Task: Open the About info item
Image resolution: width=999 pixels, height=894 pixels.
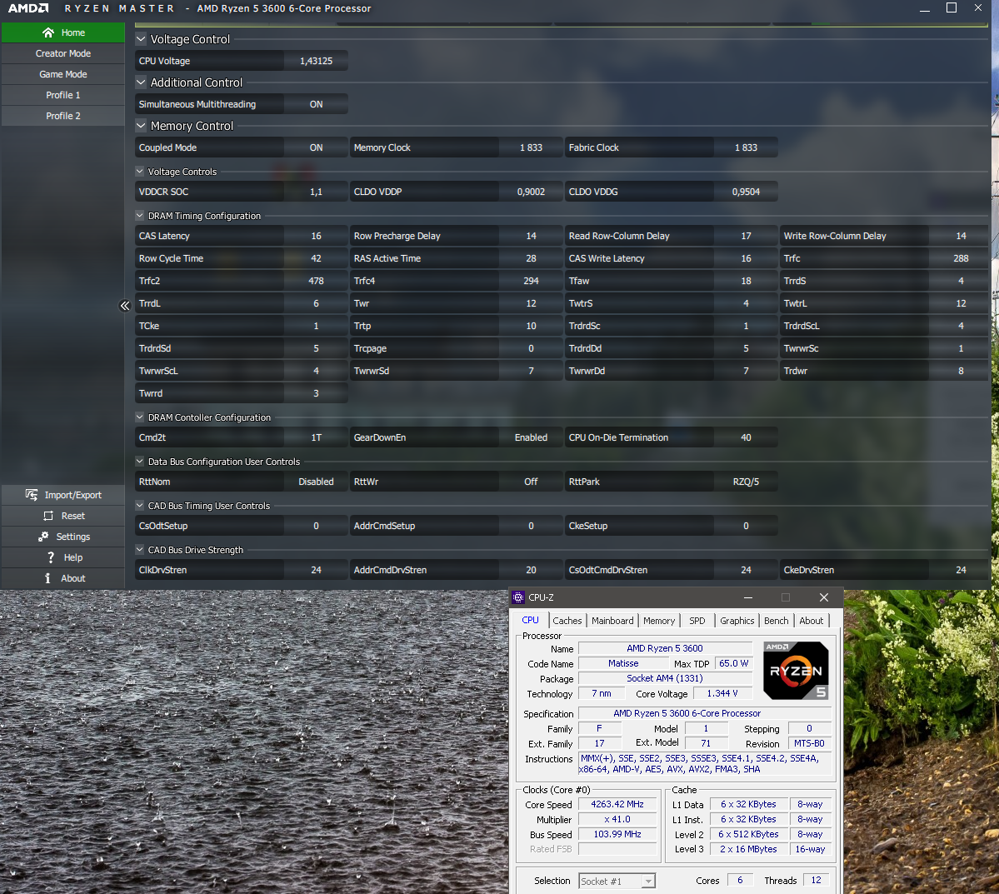Action: 47,578
